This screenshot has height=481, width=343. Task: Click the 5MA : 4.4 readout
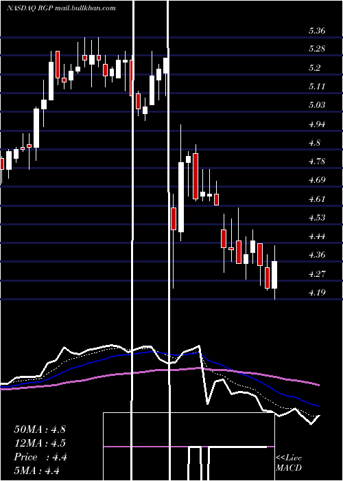[36, 470]
